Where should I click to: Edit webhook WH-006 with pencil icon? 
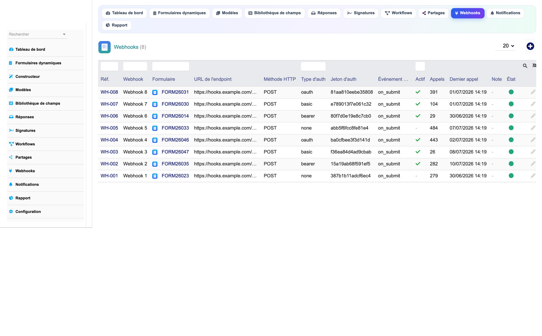(533, 116)
